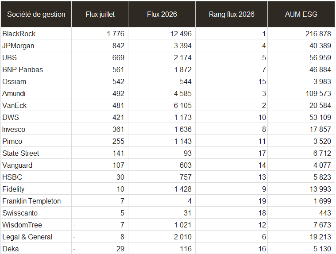This screenshot has width=336, height=254.
Task: Select JPMorgan's Flux juillet value 842
Action: (118, 46)
